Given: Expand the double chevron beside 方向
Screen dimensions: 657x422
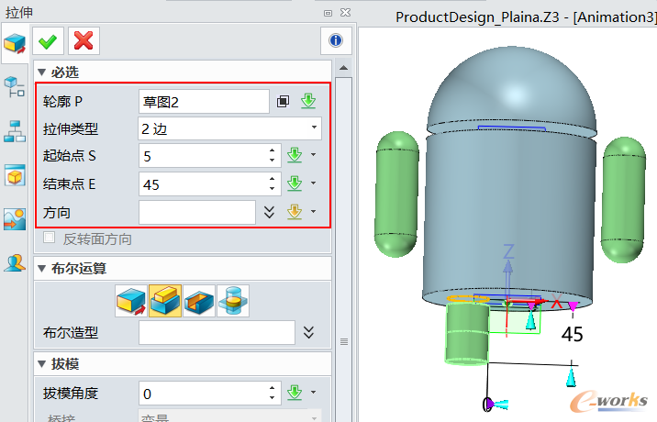Looking at the screenshot, I should pyautogui.click(x=269, y=212).
